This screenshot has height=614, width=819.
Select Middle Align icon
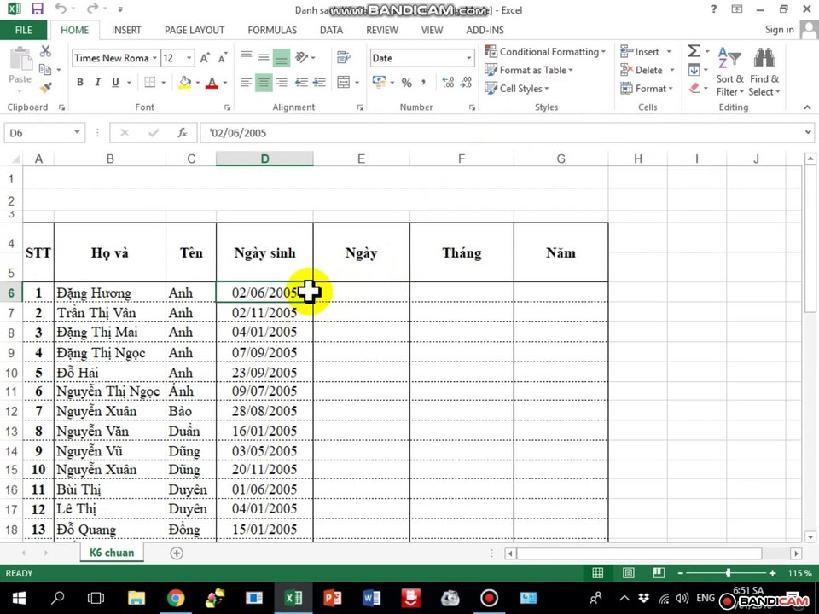point(264,57)
